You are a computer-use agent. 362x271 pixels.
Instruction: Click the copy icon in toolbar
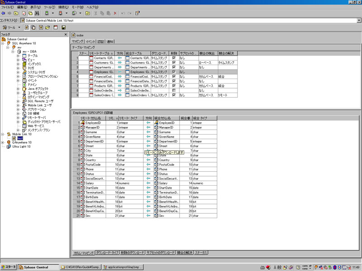tap(102, 14)
